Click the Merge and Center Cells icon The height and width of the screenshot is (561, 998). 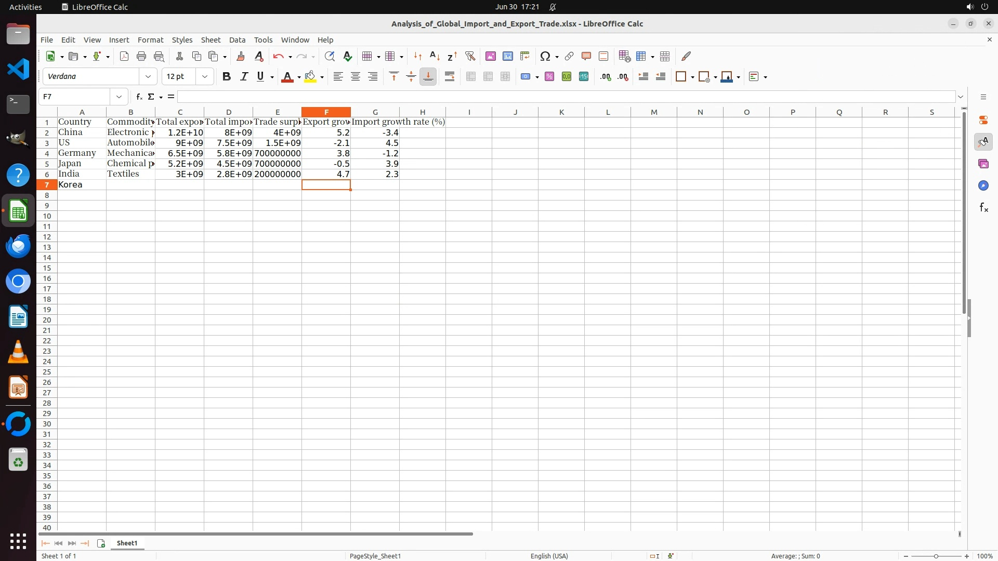point(471,77)
